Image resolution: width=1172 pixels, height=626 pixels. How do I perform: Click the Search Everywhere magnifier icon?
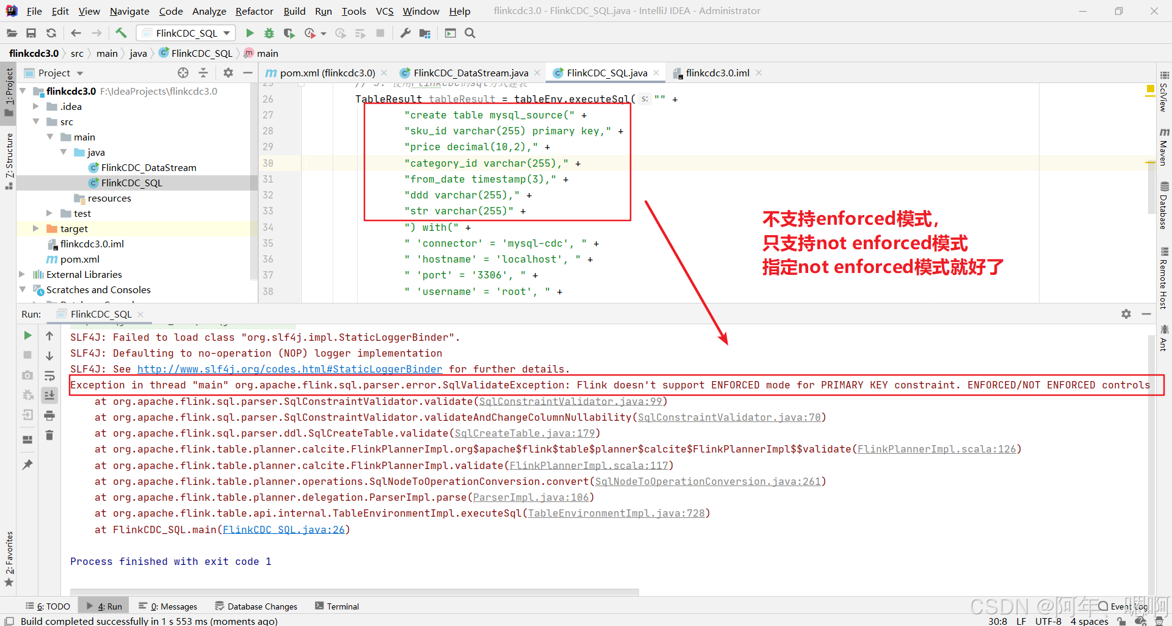point(470,33)
